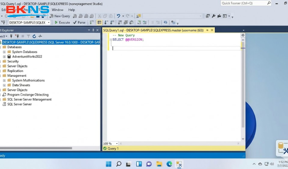This screenshot has height=169, width=288.
Task: Toggle the highlighted Results to Grid icon
Action: pos(99,23)
